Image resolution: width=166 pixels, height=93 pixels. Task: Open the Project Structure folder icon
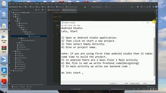click(x=138, y=7)
